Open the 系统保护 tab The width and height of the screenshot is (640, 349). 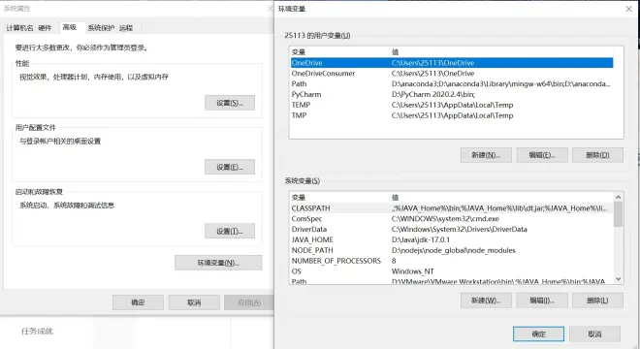pos(101,28)
